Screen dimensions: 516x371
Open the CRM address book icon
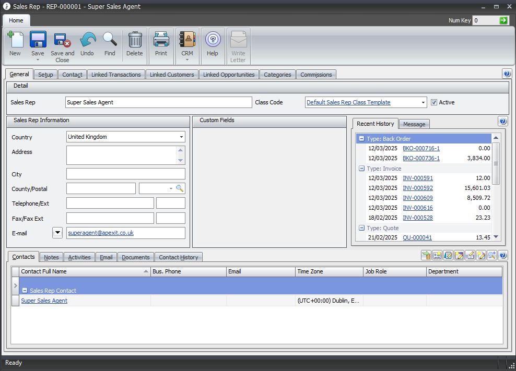(x=187, y=40)
